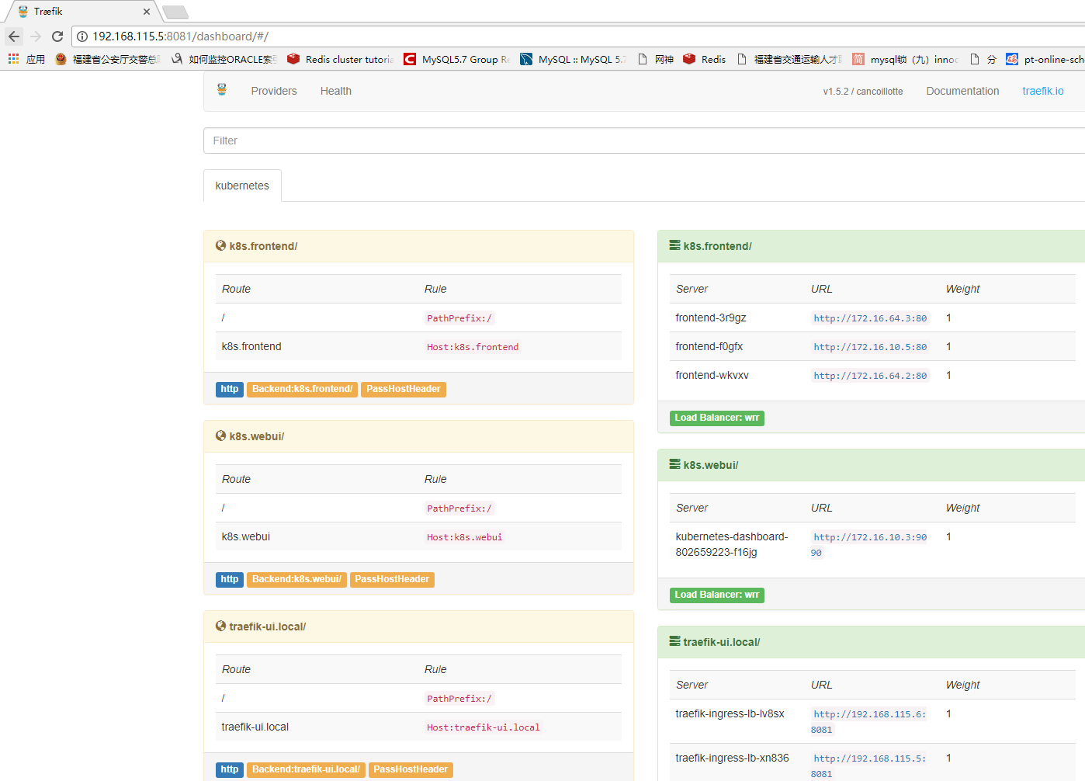Viewport: 1085px width, 781px height.
Task: Click globe icon beside k8s.webui/ frontend
Action: [220, 436]
